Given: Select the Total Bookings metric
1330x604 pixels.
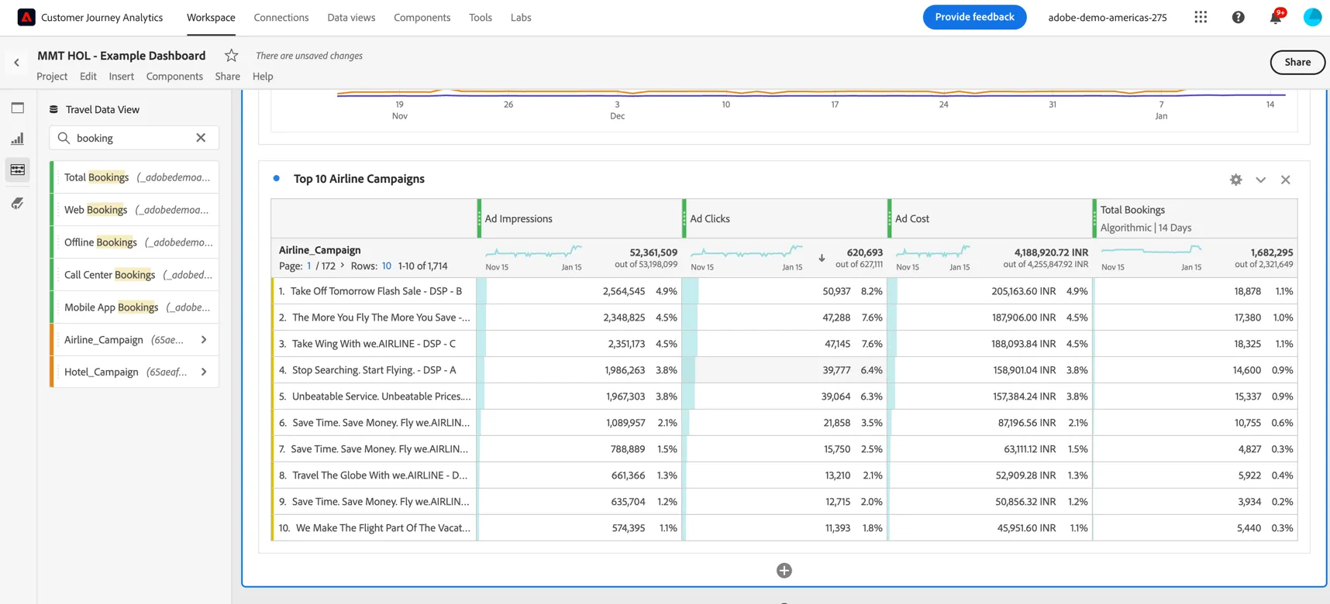Looking at the screenshot, I should (x=135, y=177).
